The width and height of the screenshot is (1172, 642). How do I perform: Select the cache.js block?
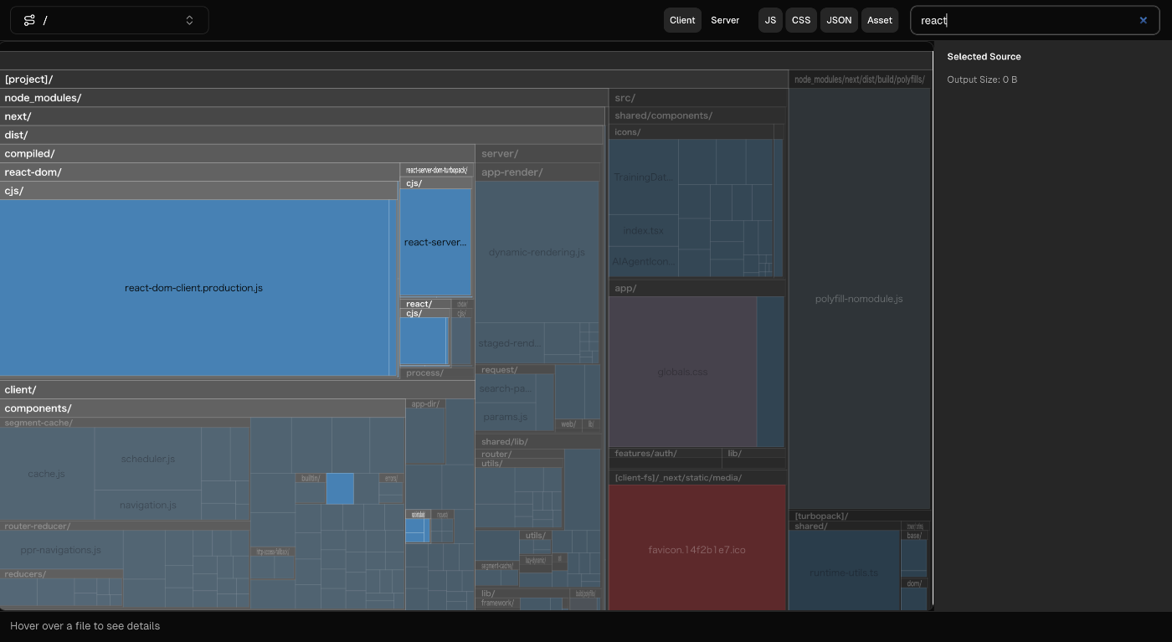(x=47, y=474)
